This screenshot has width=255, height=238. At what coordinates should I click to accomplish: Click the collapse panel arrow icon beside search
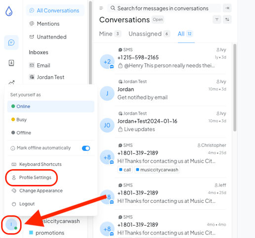[227, 8]
